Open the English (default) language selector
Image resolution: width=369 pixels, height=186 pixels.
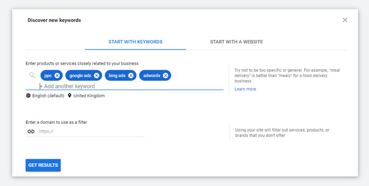click(x=48, y=96)
